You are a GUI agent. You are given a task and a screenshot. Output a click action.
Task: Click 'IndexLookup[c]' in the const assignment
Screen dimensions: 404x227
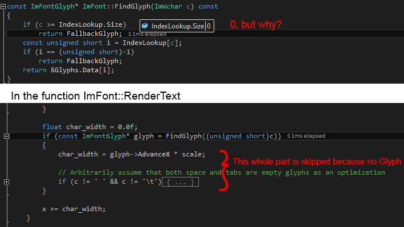(150, 43)
